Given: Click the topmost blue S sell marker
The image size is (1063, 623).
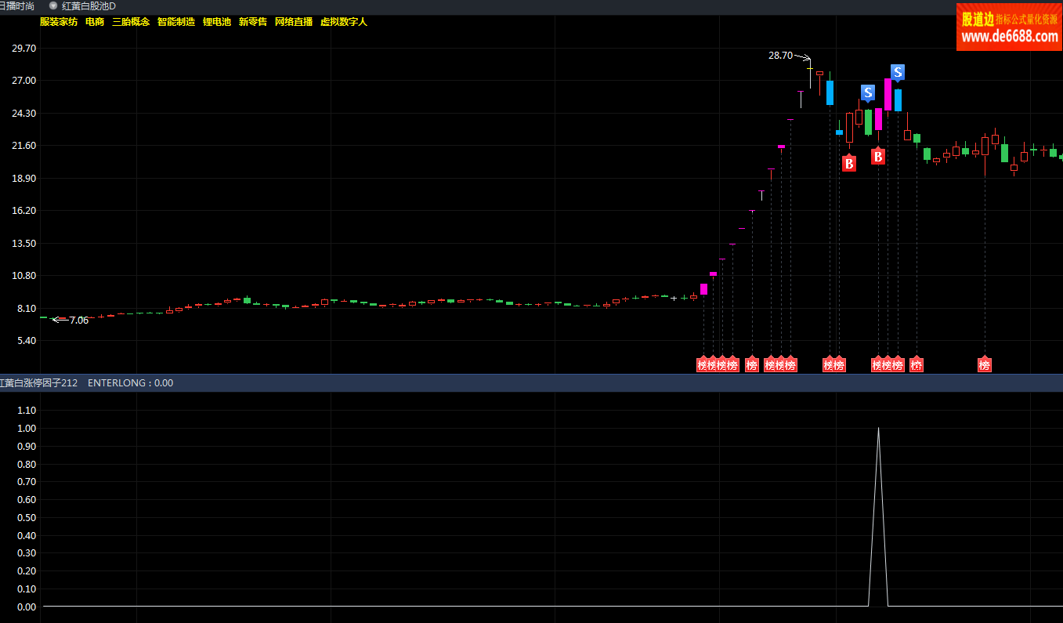Looking at the screenshot, I should pos(898,72).
